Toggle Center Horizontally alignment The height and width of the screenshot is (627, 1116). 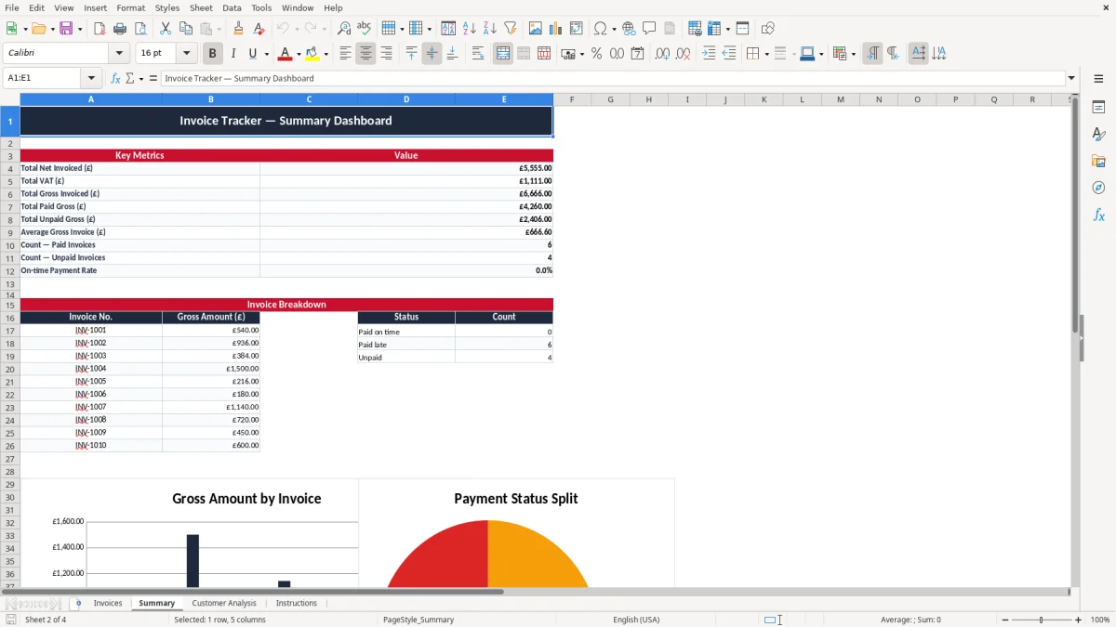(x=365, y=54)
